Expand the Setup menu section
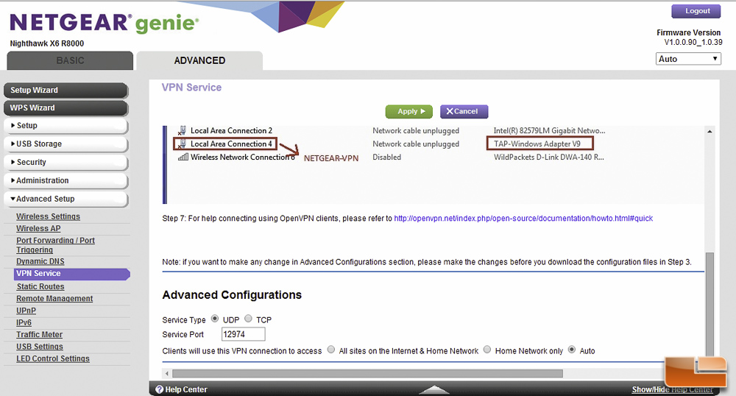The height and width of the screenshot is (396, 736). pyautogui.click(x=66, y=126)
